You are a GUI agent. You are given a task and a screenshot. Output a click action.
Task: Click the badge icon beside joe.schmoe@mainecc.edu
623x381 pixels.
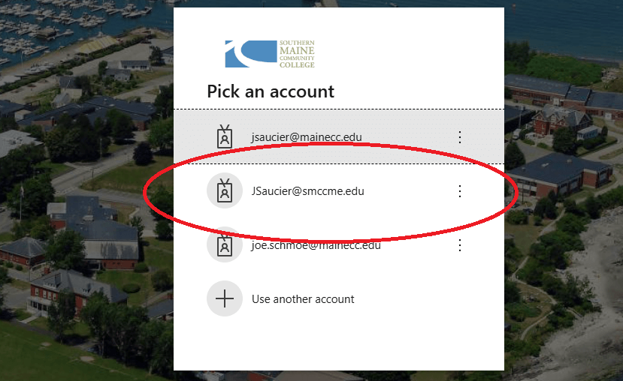(x=225, y=245)
